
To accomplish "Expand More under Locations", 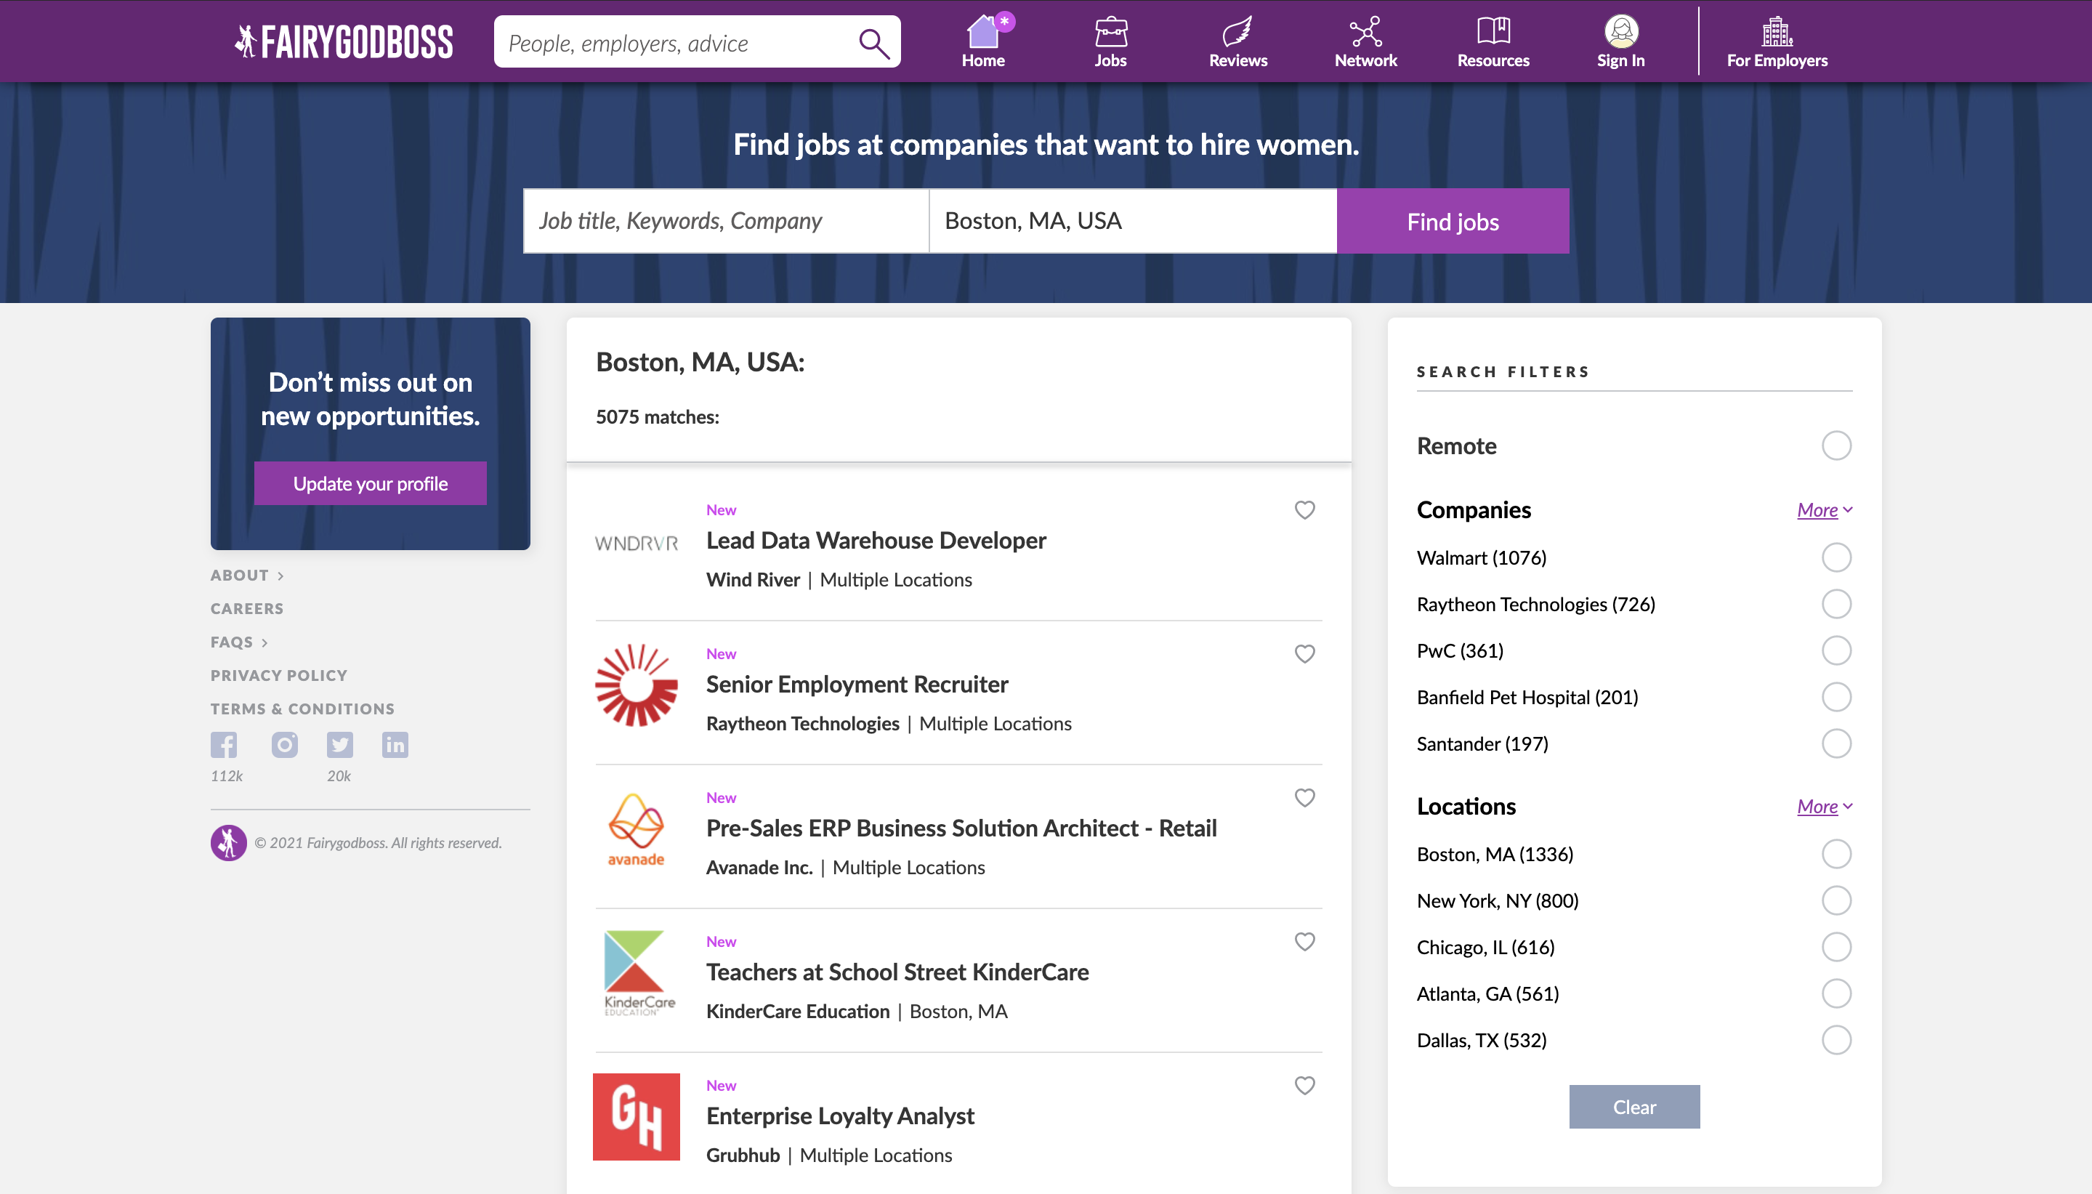I will 1824,807.
